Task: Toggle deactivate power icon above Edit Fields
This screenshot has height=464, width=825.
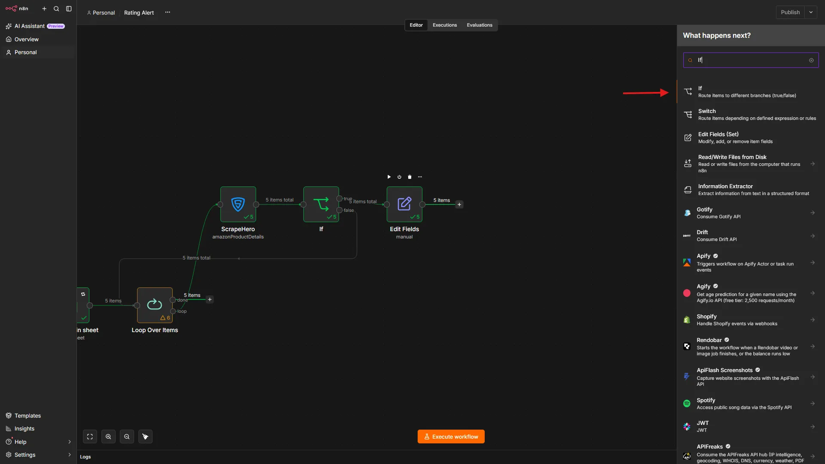Action: coord(399,177)
